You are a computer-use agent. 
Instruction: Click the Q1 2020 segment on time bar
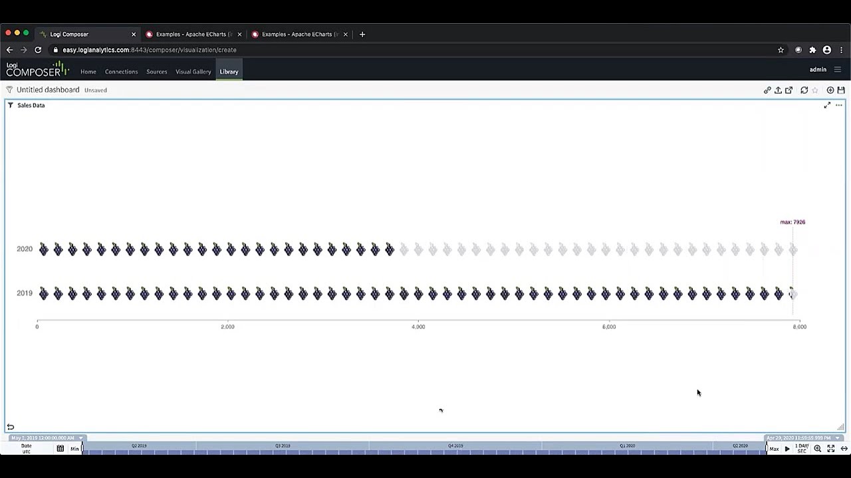pyautogui.click(x=627, y=446)
